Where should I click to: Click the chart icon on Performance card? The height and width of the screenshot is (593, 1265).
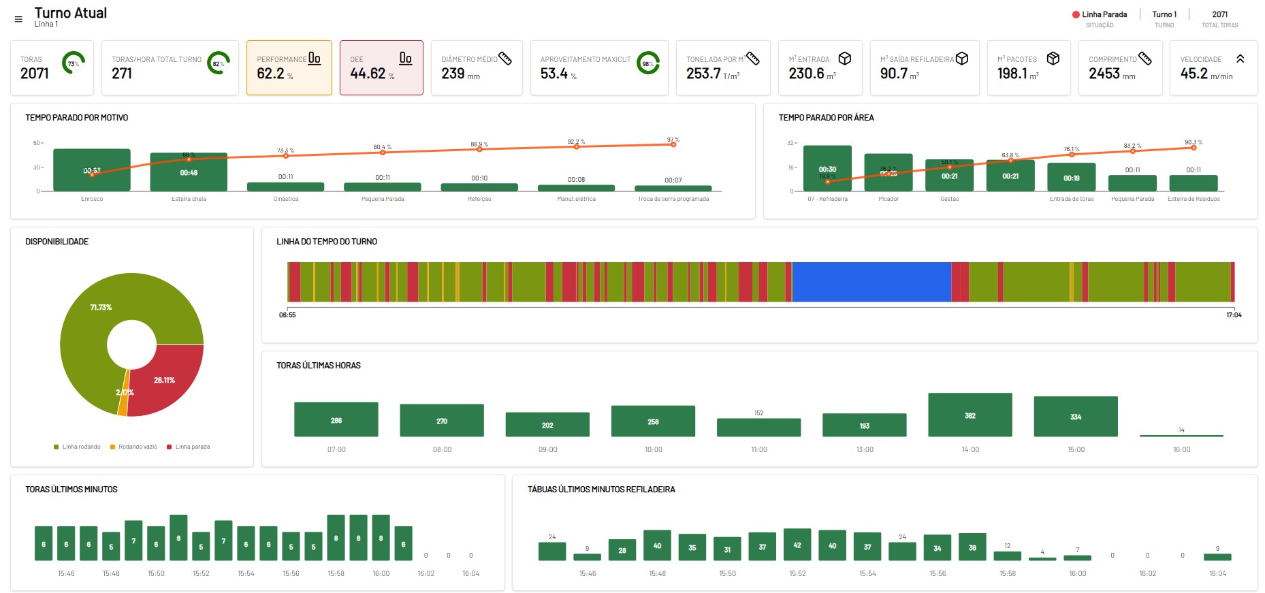(x=315, y=59)
